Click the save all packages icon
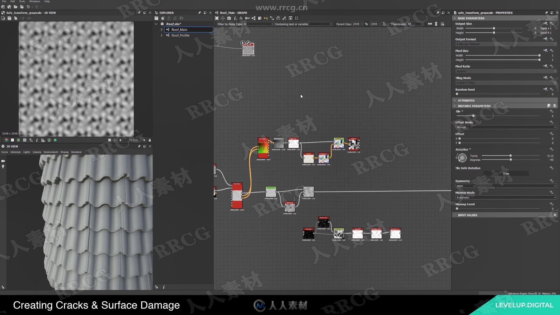 tap(22, 7)
